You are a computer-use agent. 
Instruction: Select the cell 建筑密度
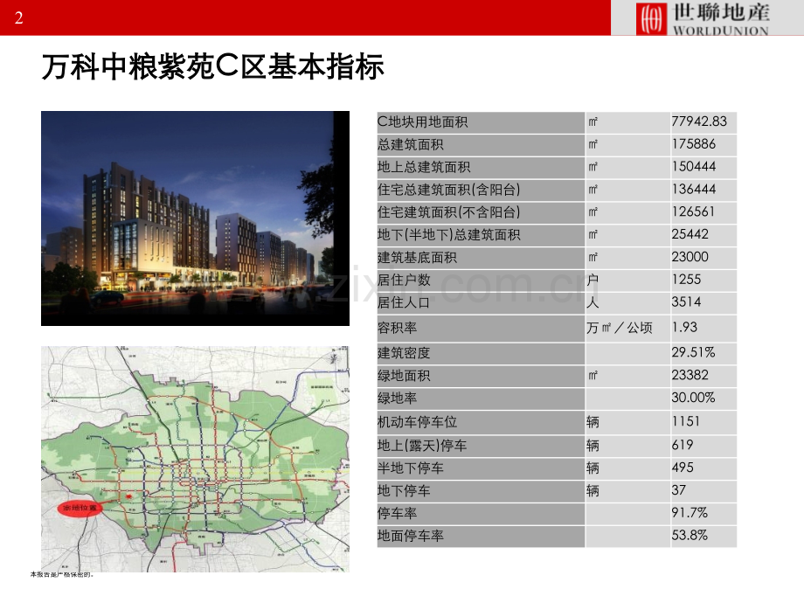coord(481,353)
